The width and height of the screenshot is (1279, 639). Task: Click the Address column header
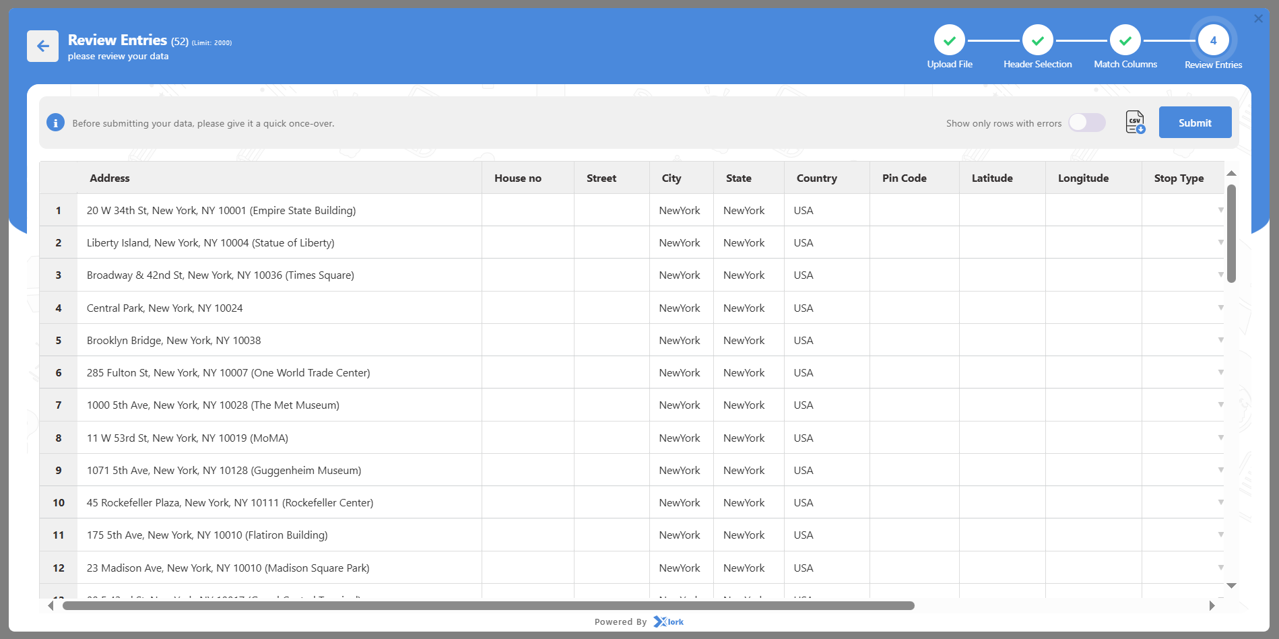click(110, 178)
